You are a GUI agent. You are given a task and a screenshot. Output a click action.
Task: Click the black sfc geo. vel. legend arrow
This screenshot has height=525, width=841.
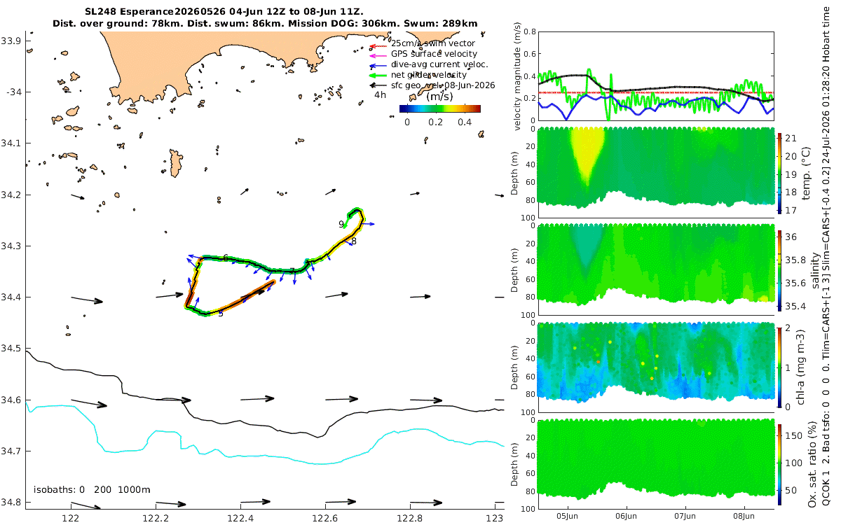pyautogui.click(x=377, y=85)
